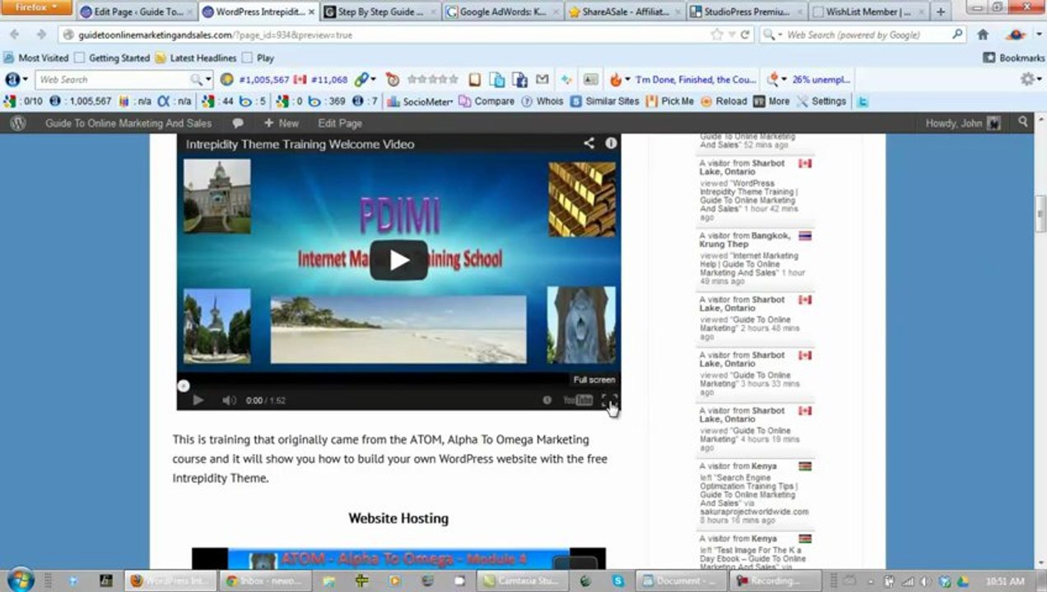Click Edit Page in the admin bar
Image resolution: width=1047 pixels, height=592 pixels.
coord(340,123)
